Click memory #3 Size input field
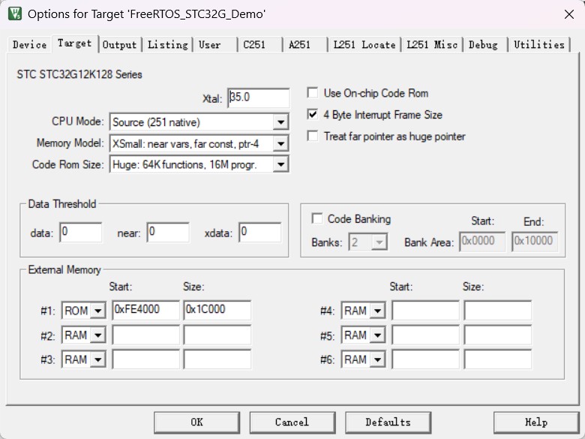 point(217,359)
